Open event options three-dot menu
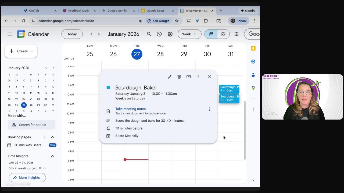The height and width of the screenshot is (193, 344). (198, 77)
